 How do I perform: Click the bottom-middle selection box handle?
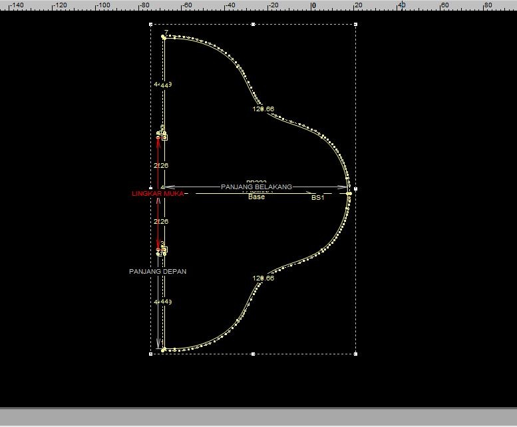coord(253,354)
